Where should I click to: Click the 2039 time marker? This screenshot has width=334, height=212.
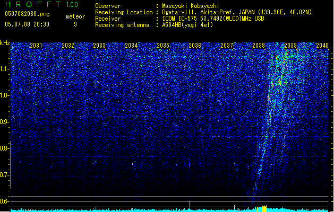[x=290, y=46]
